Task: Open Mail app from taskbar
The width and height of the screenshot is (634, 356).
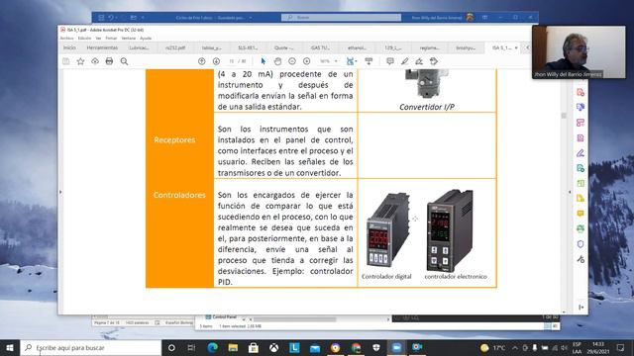Action: point(315,347)
